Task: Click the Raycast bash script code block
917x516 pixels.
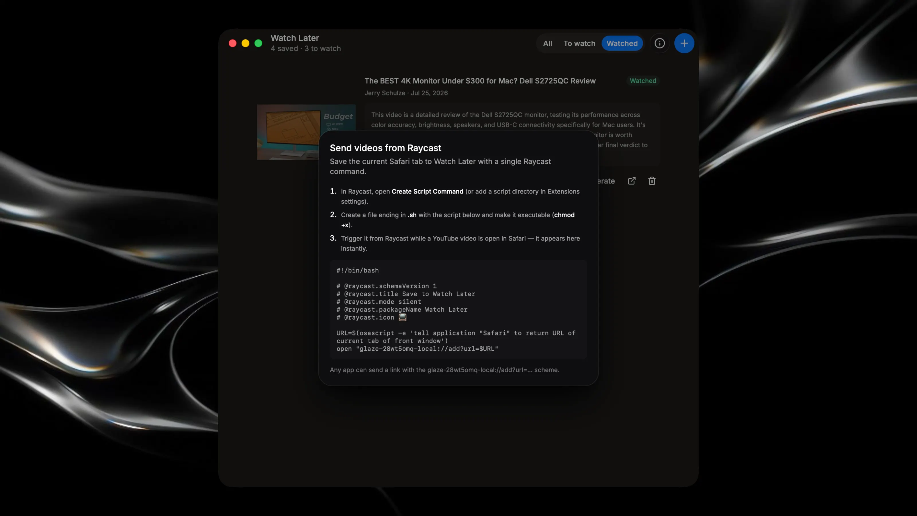Action: (x=458, y=310)
